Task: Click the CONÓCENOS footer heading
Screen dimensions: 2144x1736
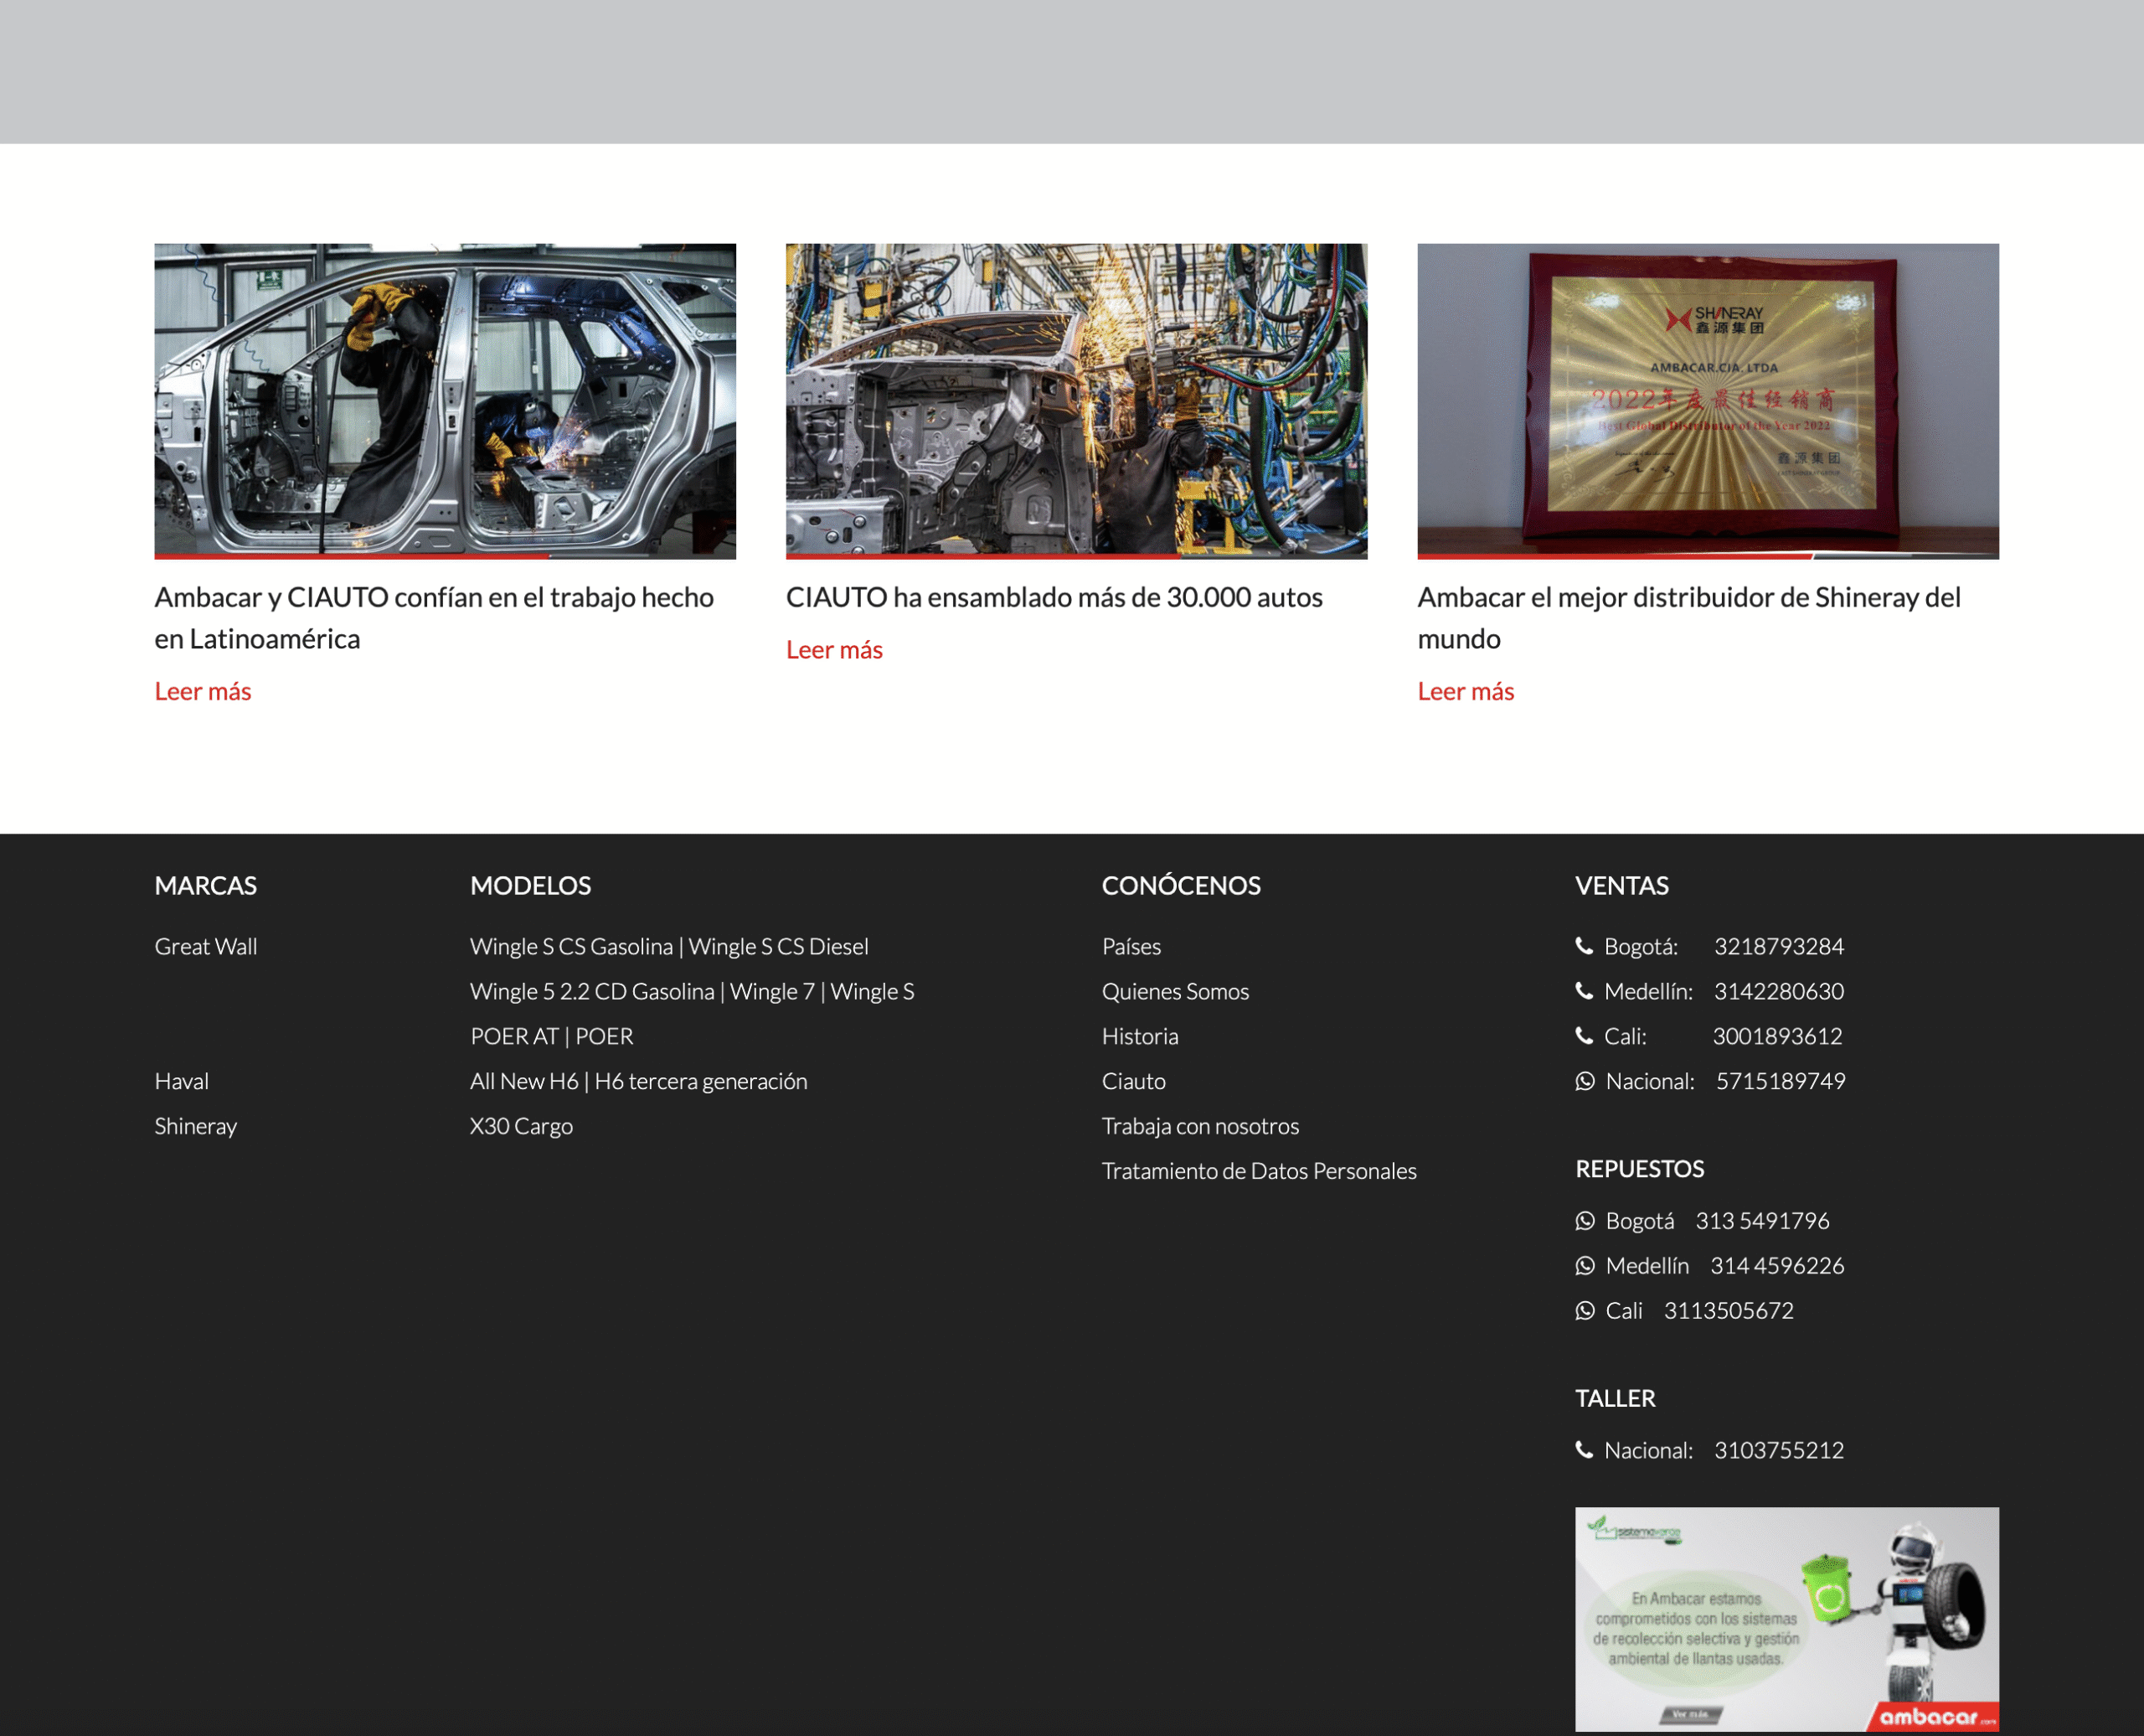Action: click(x=1182, y=886)
